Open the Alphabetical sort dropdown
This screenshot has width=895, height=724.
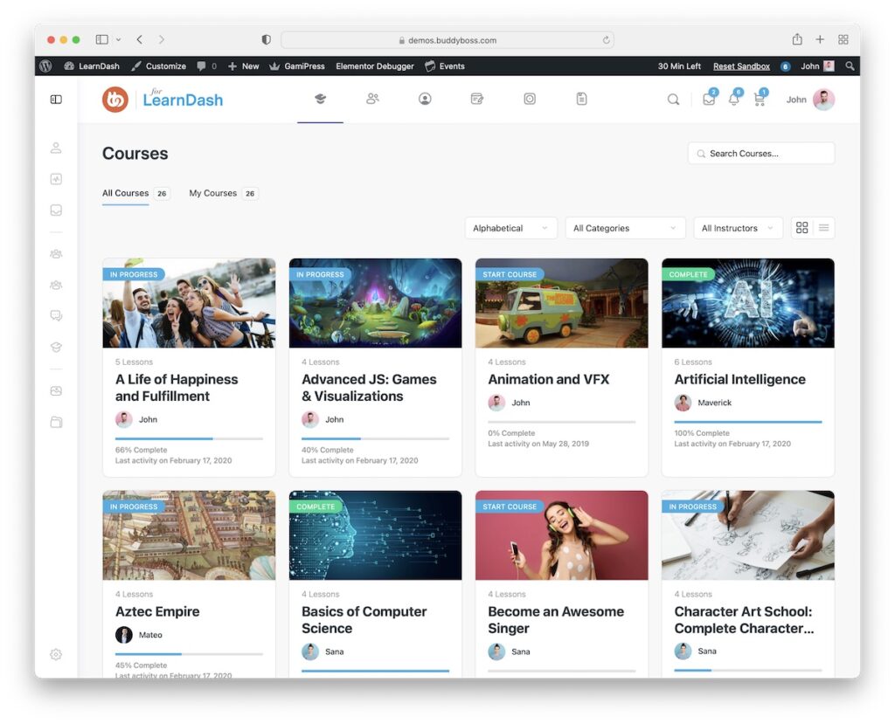click(x=510, y=228)
